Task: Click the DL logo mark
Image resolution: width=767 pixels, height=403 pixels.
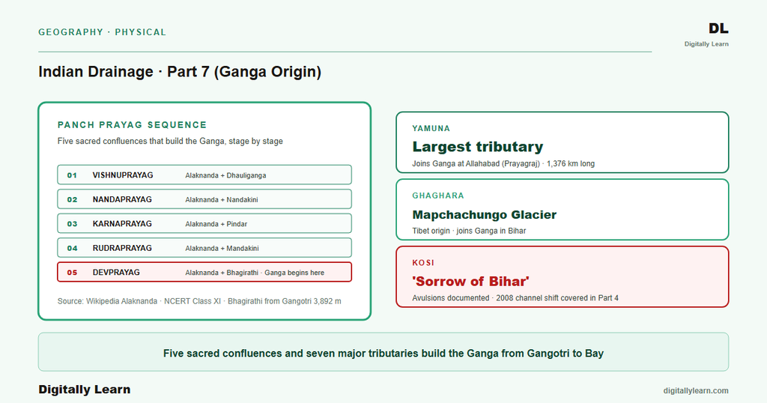Action: pyautogui.click(x=718, y=28)
